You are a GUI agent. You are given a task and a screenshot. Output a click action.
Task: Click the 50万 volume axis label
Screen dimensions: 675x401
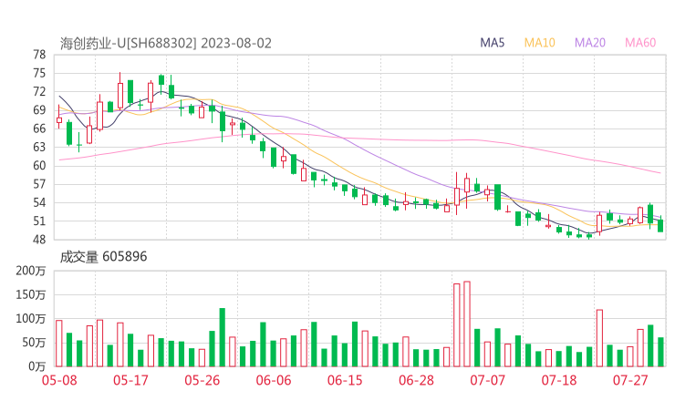(36, 343)
